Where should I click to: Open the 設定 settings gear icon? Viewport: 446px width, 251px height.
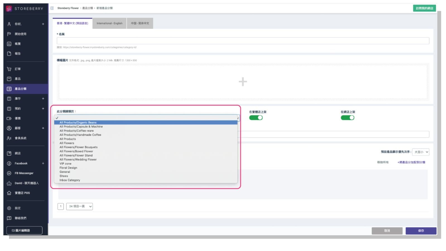(x=9, y=208)
